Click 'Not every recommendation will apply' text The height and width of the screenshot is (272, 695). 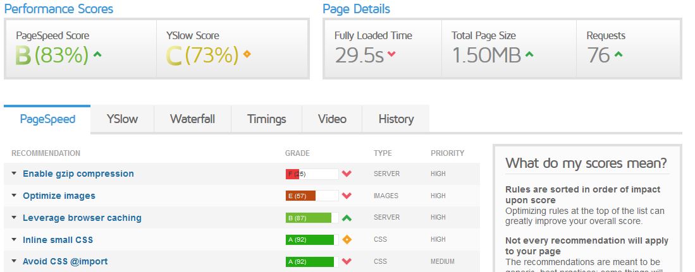pos(586,246)
